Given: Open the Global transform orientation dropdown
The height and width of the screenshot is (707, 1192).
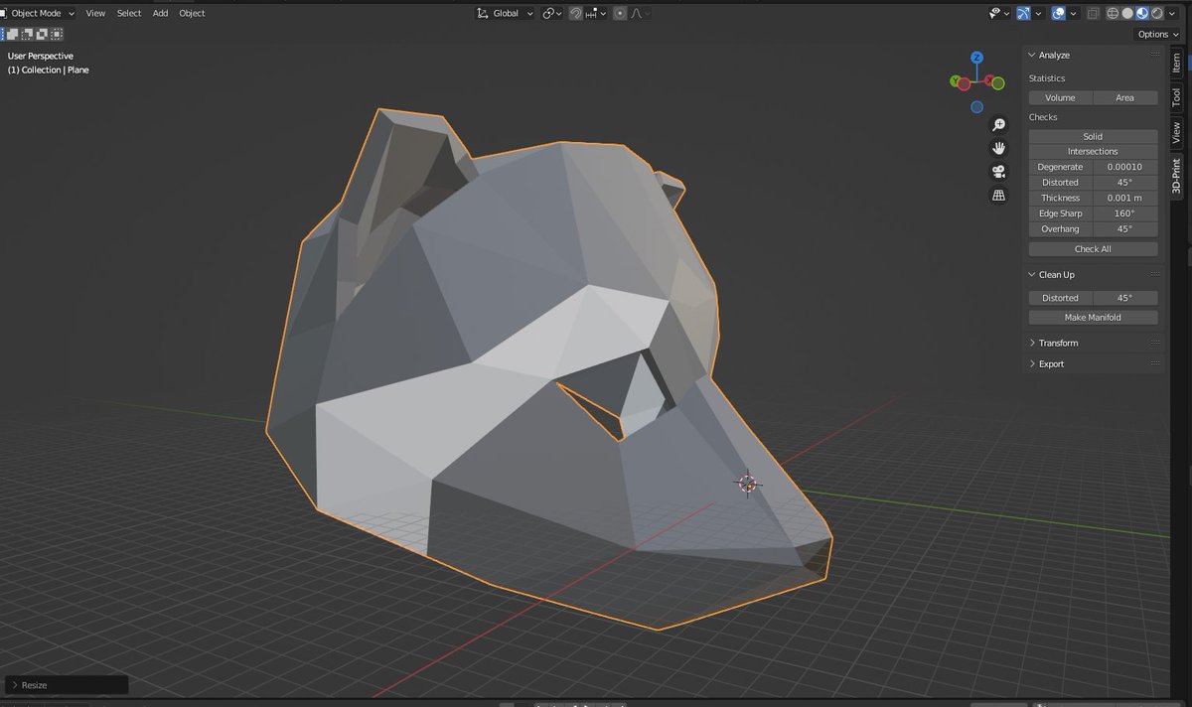Looking at the screenshot, I should 505,13.
